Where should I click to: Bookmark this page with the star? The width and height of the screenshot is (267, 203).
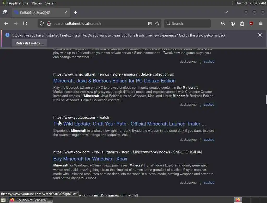point(157,23)
